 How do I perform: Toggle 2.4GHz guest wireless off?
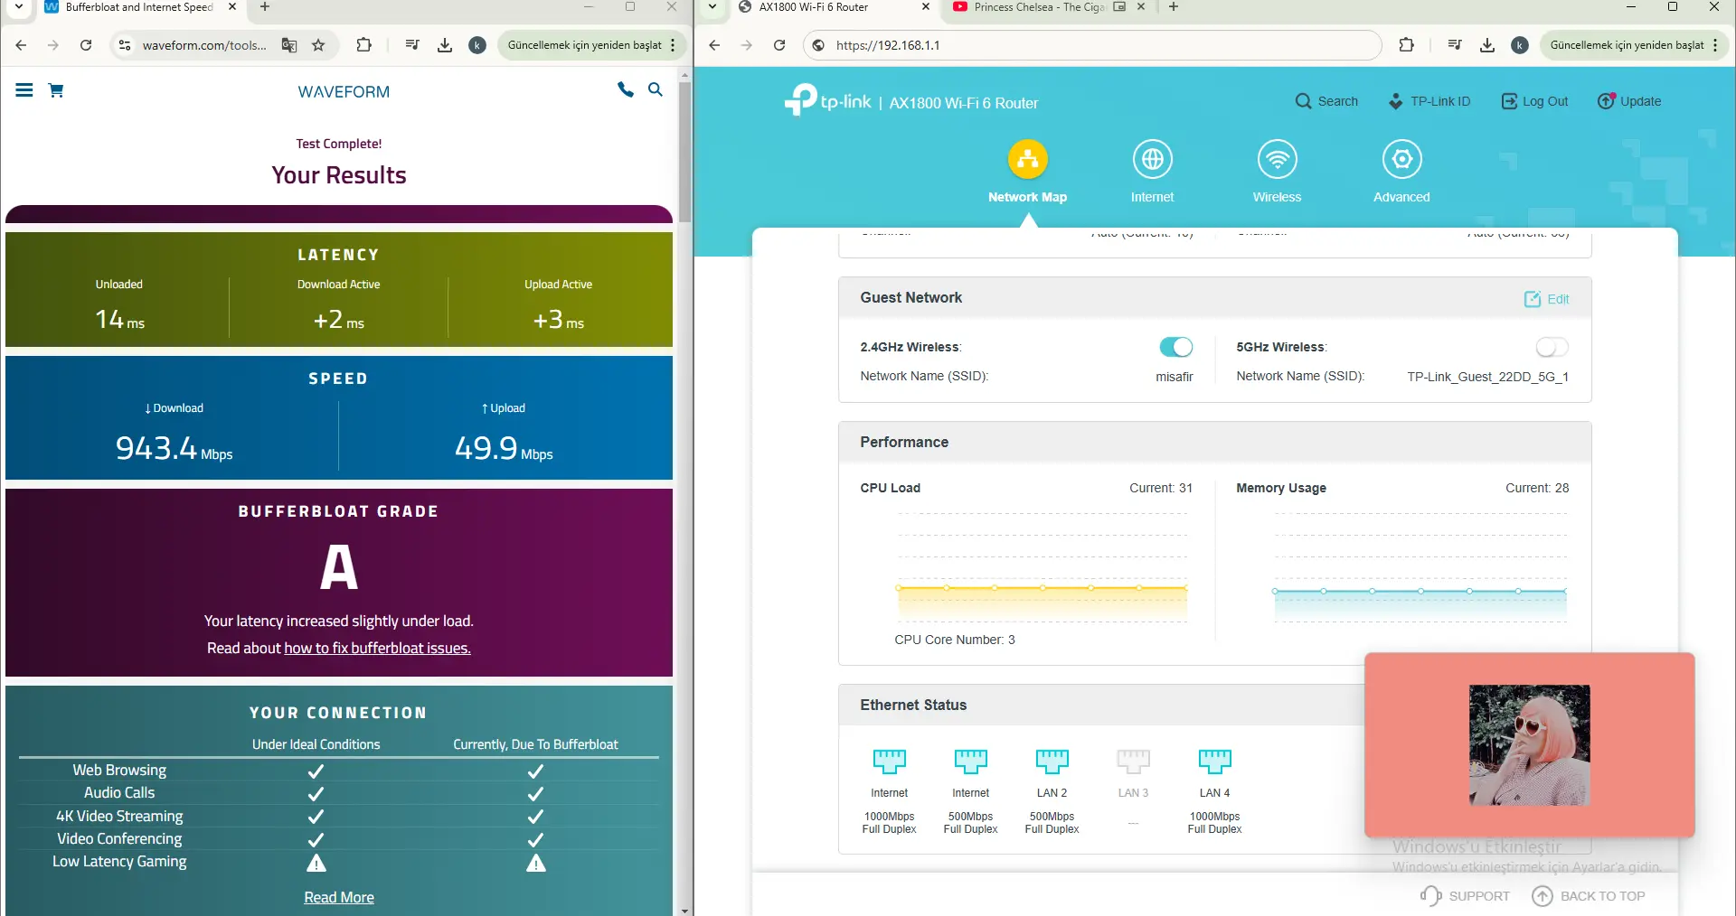(x=1176, y=347)
